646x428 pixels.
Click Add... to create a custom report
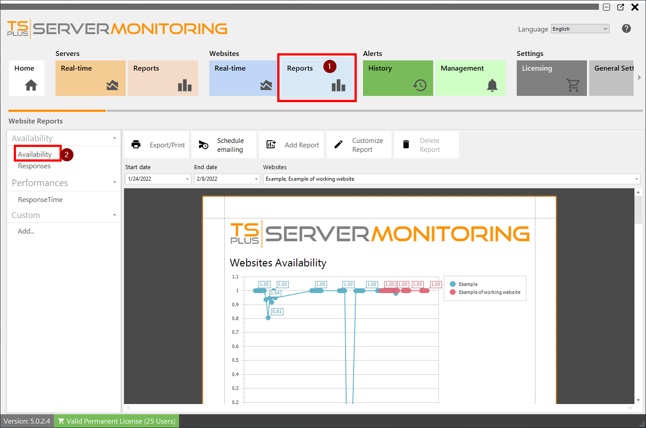point(25,231)
